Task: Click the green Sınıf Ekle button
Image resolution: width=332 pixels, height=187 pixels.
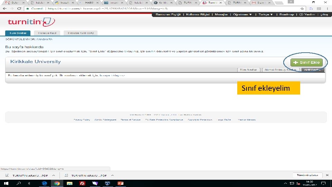Action: click(x=306, y=62)
